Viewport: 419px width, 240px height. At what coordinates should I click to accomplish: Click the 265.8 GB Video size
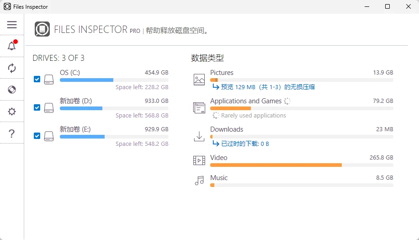[x=382, y=158]
